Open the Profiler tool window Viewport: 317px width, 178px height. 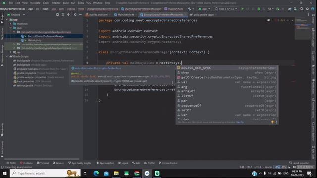(149, 163)
